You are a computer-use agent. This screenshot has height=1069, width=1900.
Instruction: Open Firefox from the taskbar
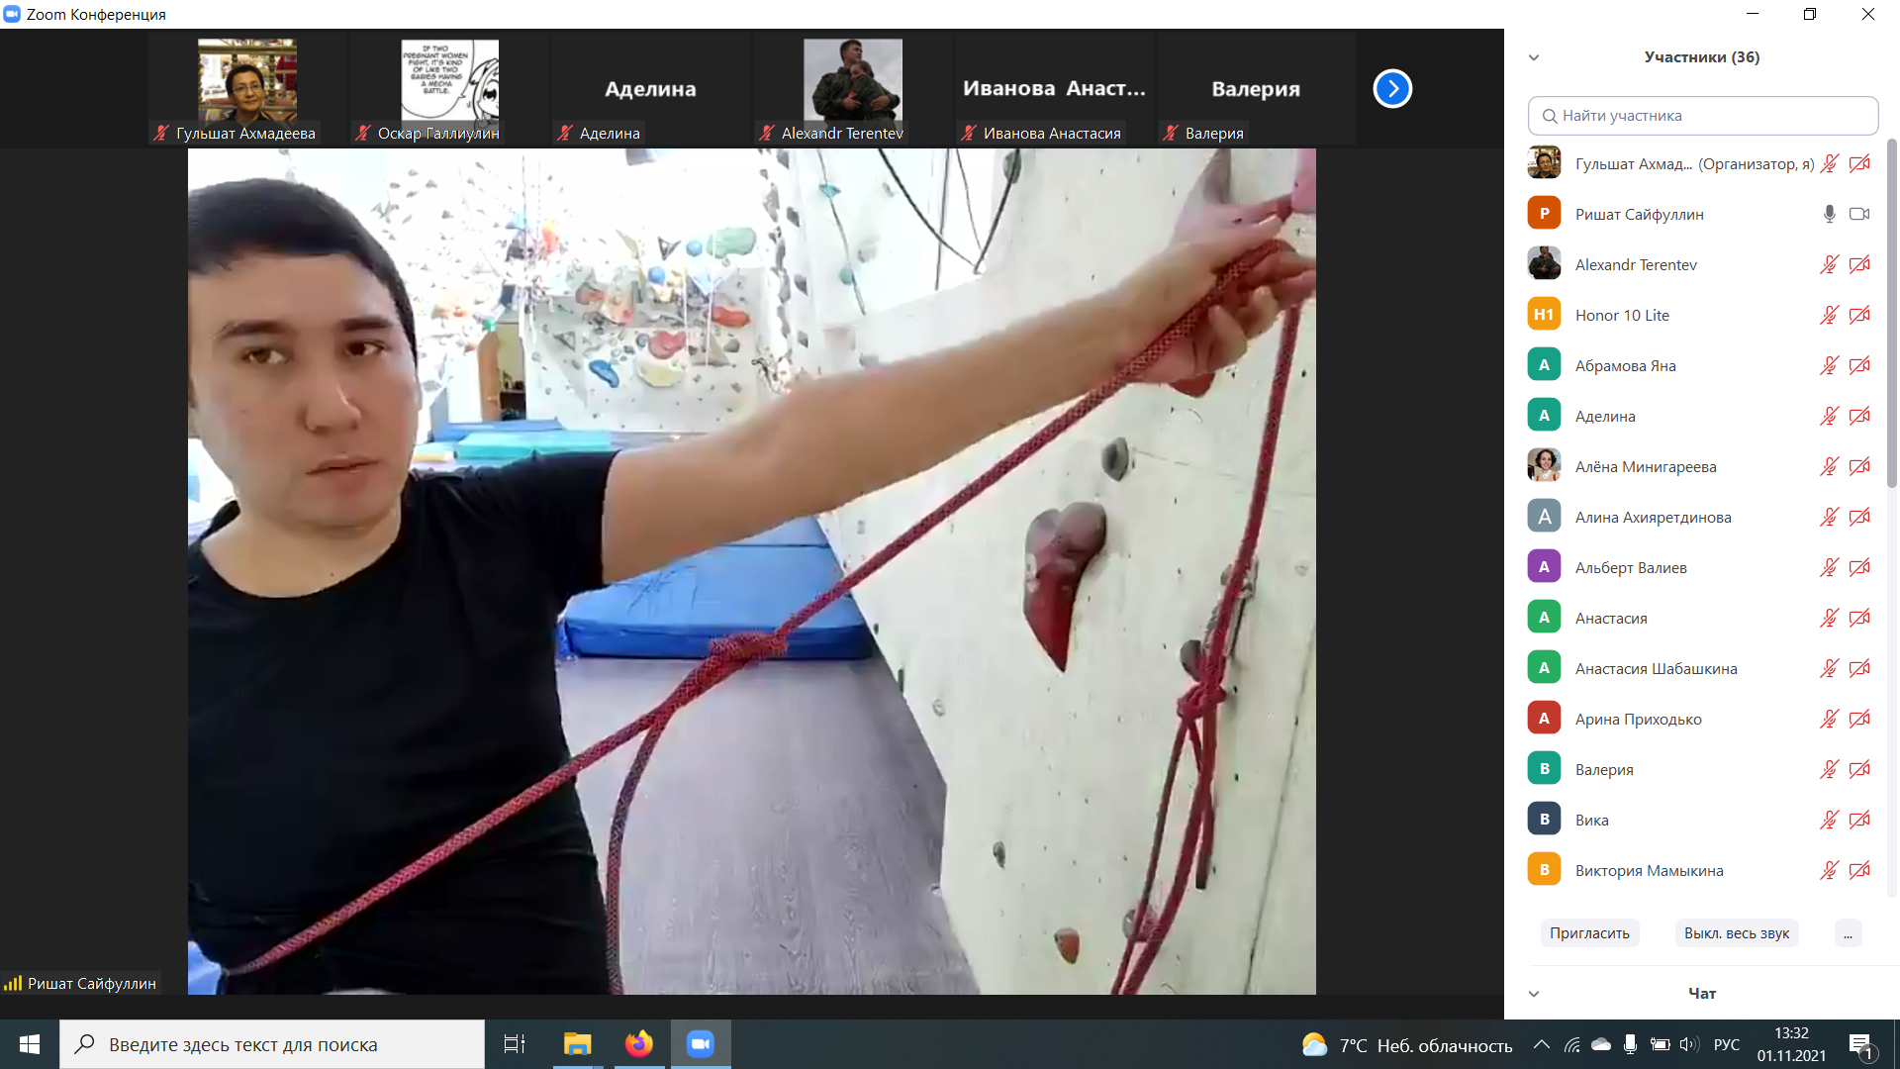(639, 1044)
